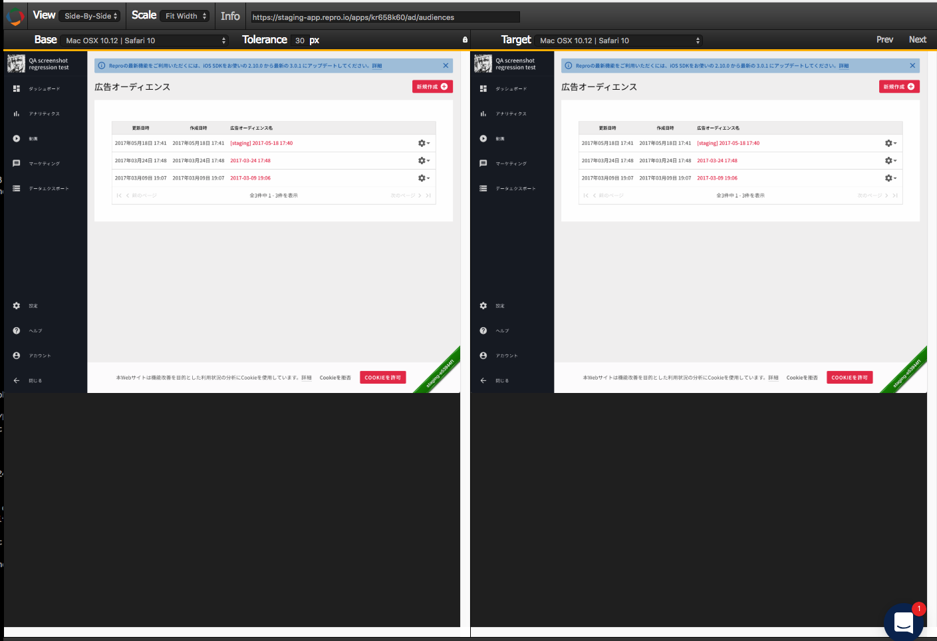Open 2017-03-24 17:48 link in Target pane
The image size is (937, 641).
[717, 160]
